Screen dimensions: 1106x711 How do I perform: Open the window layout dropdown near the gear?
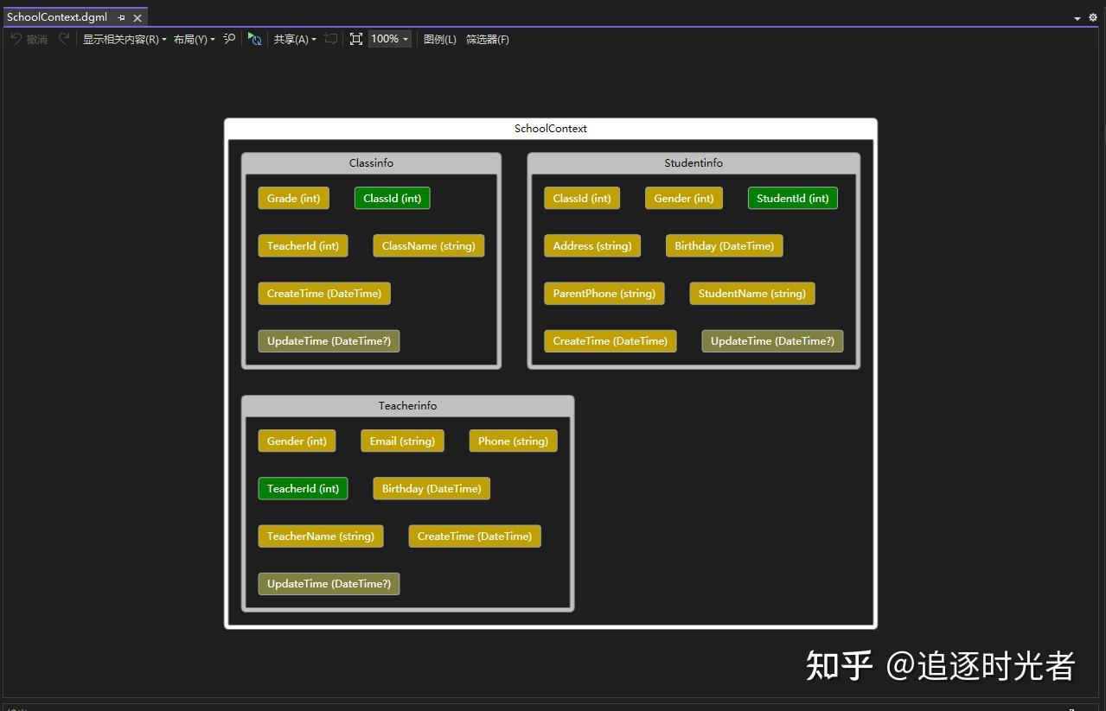(x=1077, y=17)
